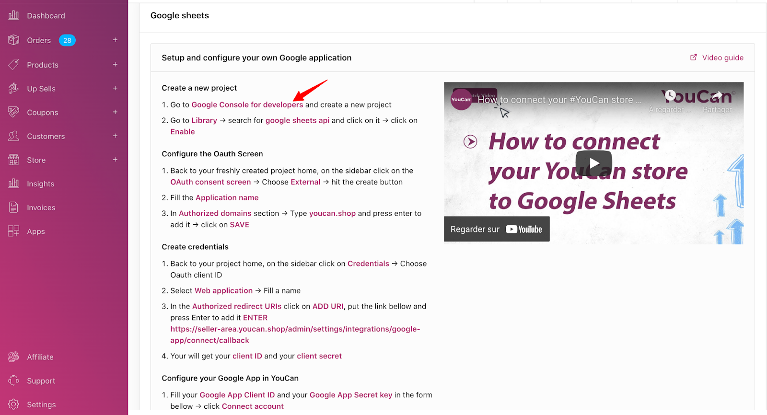Expand the Customers submenu plus

pos(115,136)
